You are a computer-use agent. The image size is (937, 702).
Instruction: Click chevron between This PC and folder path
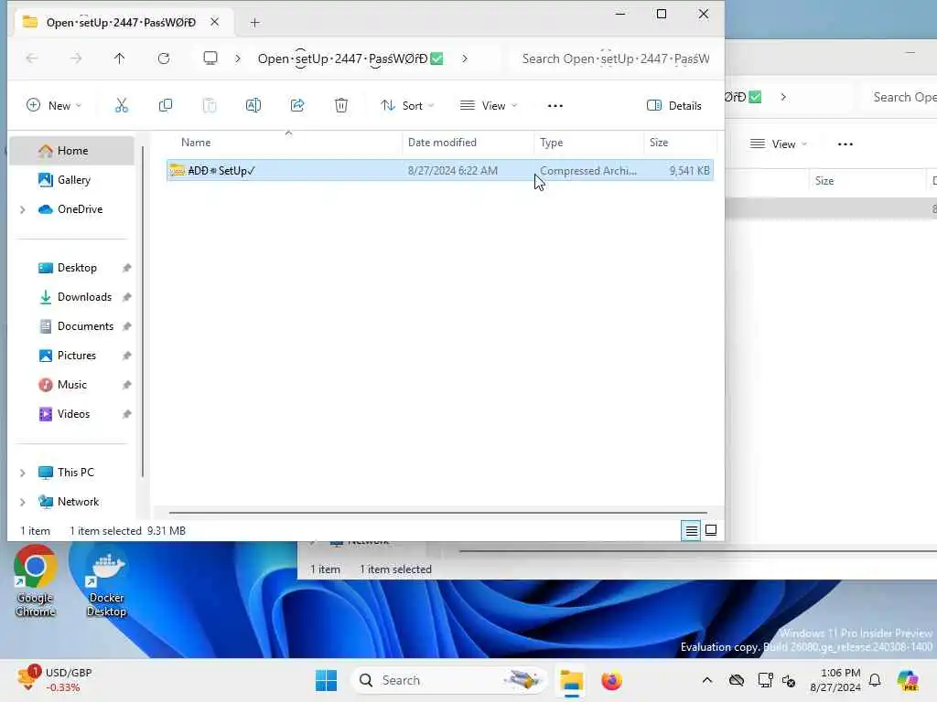click(238, 58)
